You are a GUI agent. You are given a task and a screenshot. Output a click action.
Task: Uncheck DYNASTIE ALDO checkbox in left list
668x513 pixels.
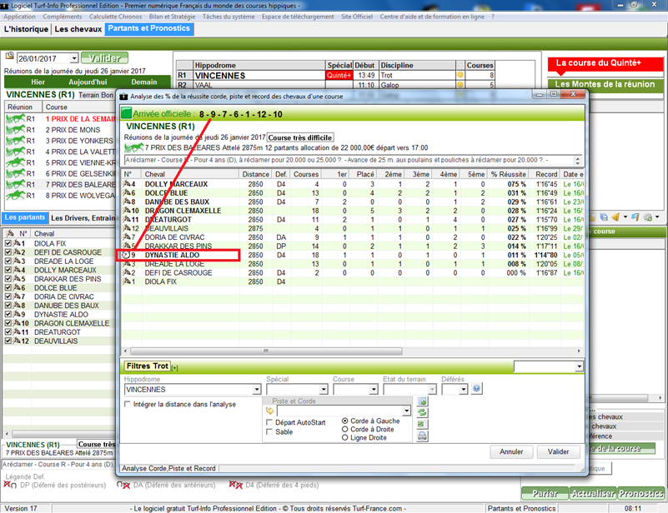click(8, 314)
